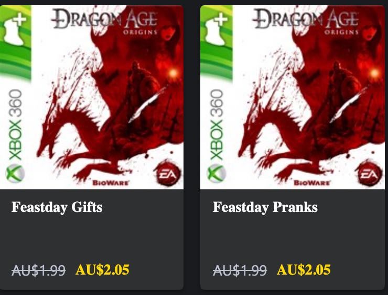388x295 pixels.
Task: Click the struck-through AU$1.99 under Feastday Gifts
Action: pyautogui.click(x=39, y=270)
